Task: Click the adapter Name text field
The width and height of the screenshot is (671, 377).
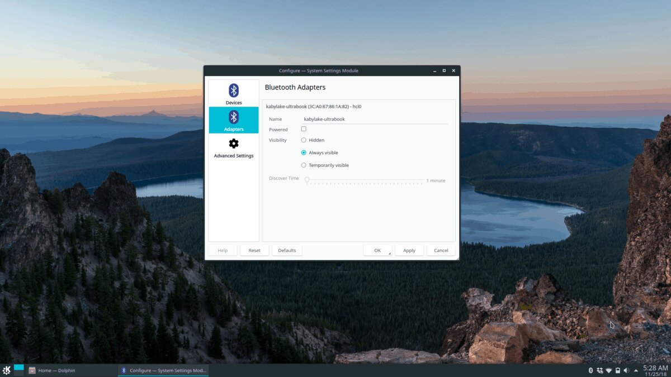Action: (375, 119)
